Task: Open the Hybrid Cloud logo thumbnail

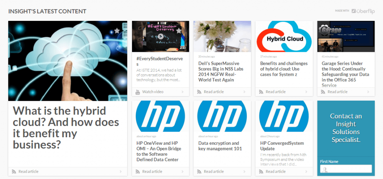Action: click(x=284, y=37)
